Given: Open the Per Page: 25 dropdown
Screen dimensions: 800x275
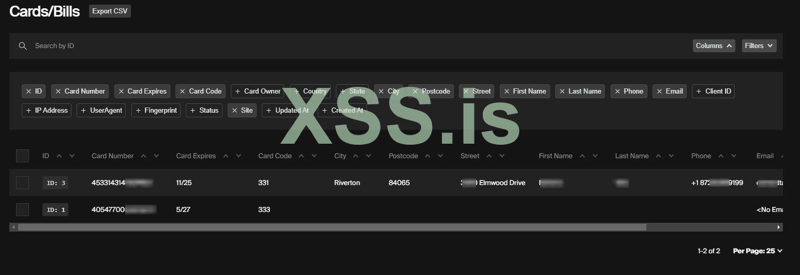Looking at the screenshot, I should click(758, 251).
